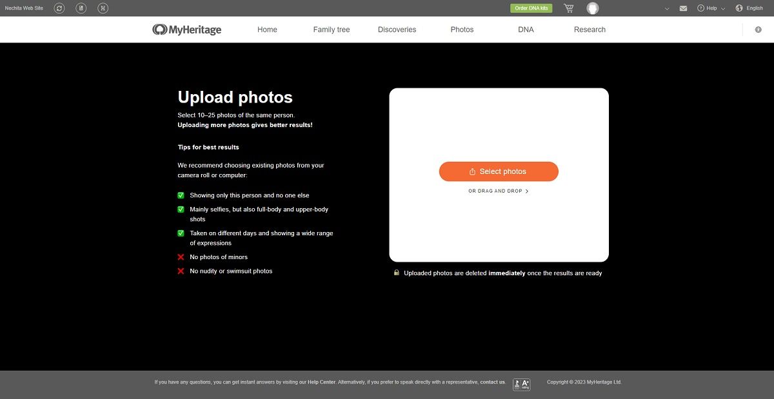The image size is (774, 399).
Task: Click the Select photos button
Action: [x=499, y=171]
